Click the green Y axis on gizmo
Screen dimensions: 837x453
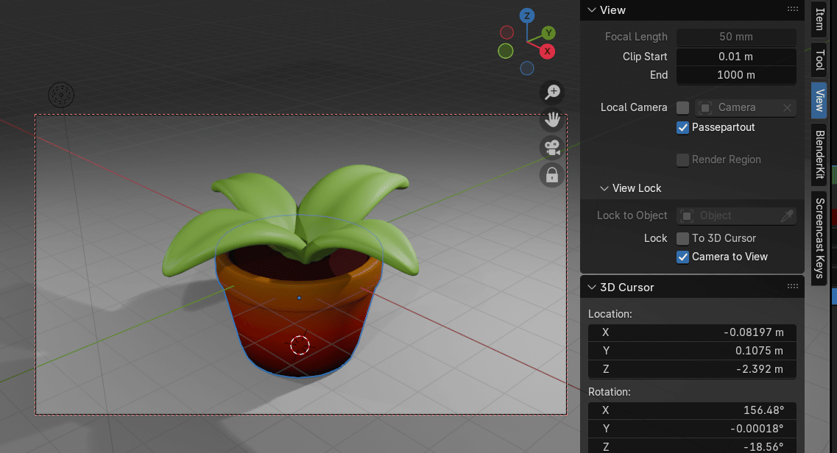[x=548, y=33]
